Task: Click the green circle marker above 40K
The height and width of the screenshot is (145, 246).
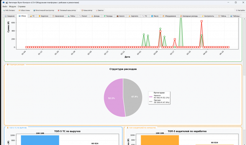Action: tap(160, 29)
